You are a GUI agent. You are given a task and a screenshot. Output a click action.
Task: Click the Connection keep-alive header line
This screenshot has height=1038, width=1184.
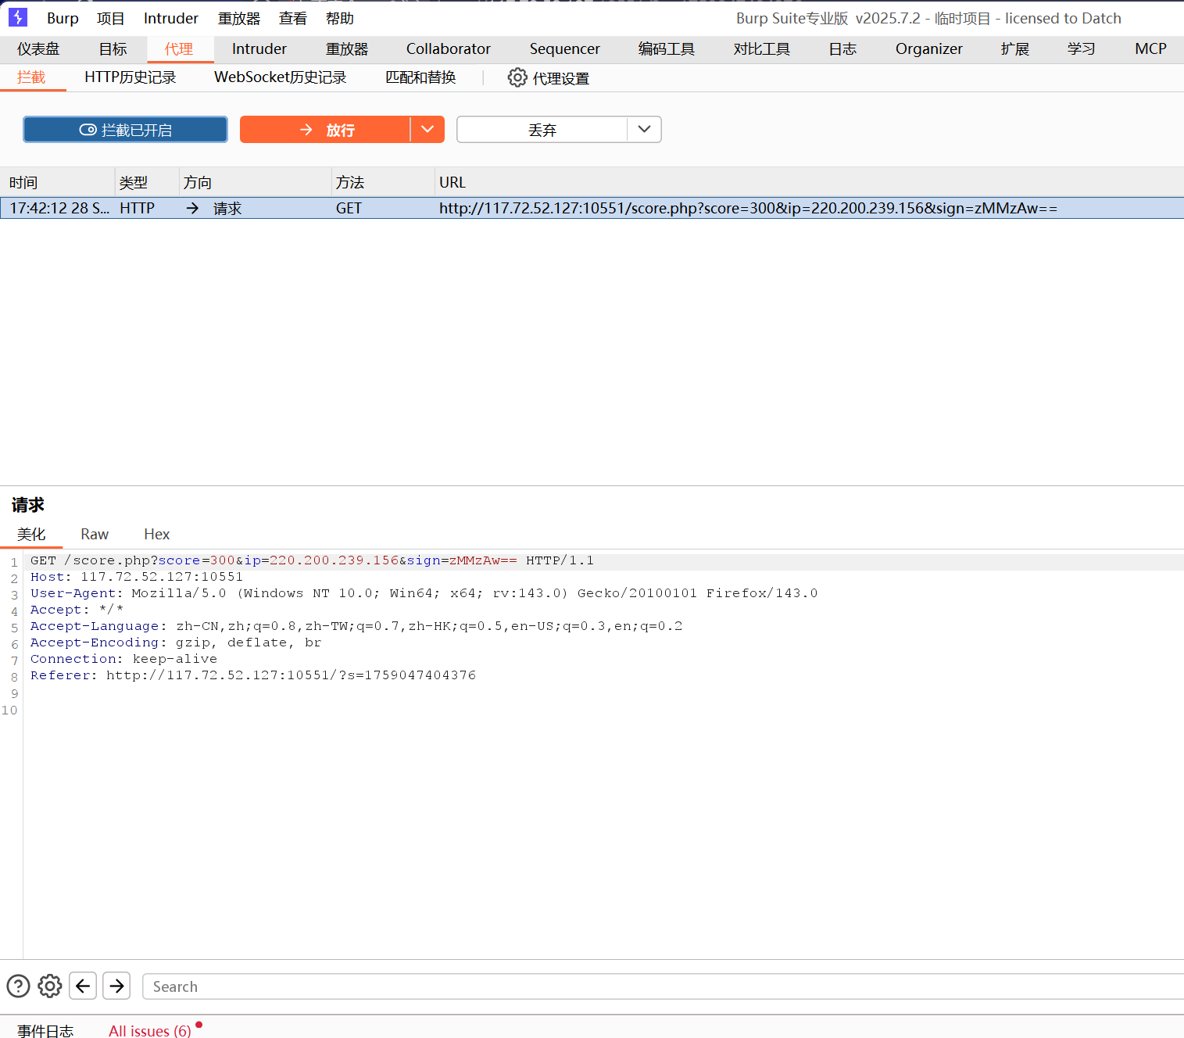123,659
